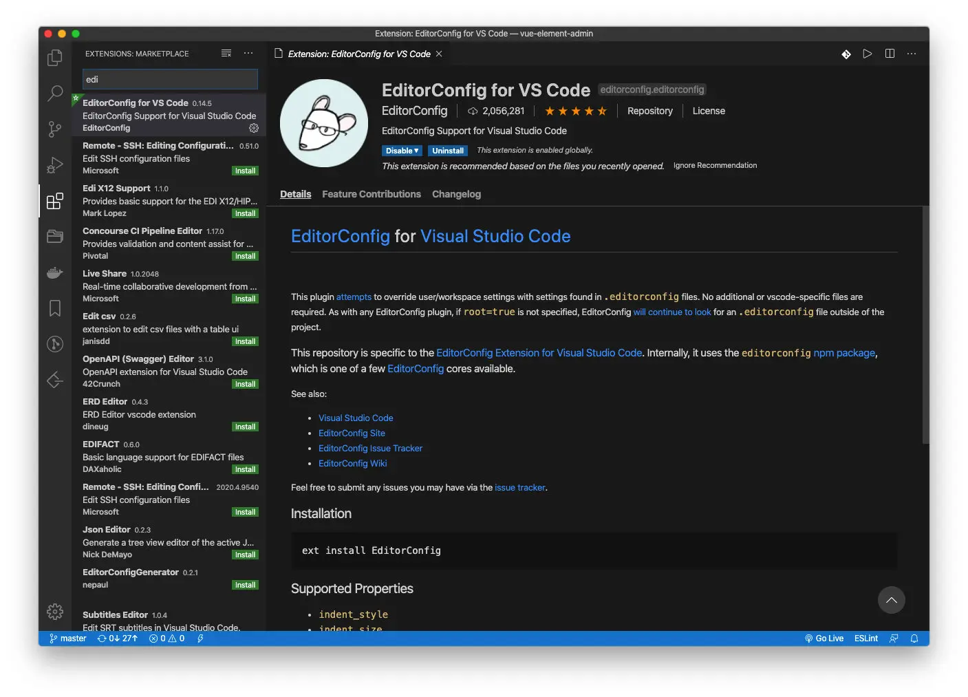Click the lightning bolt status bar icon

pyautogui.click(x=200, y=639)
